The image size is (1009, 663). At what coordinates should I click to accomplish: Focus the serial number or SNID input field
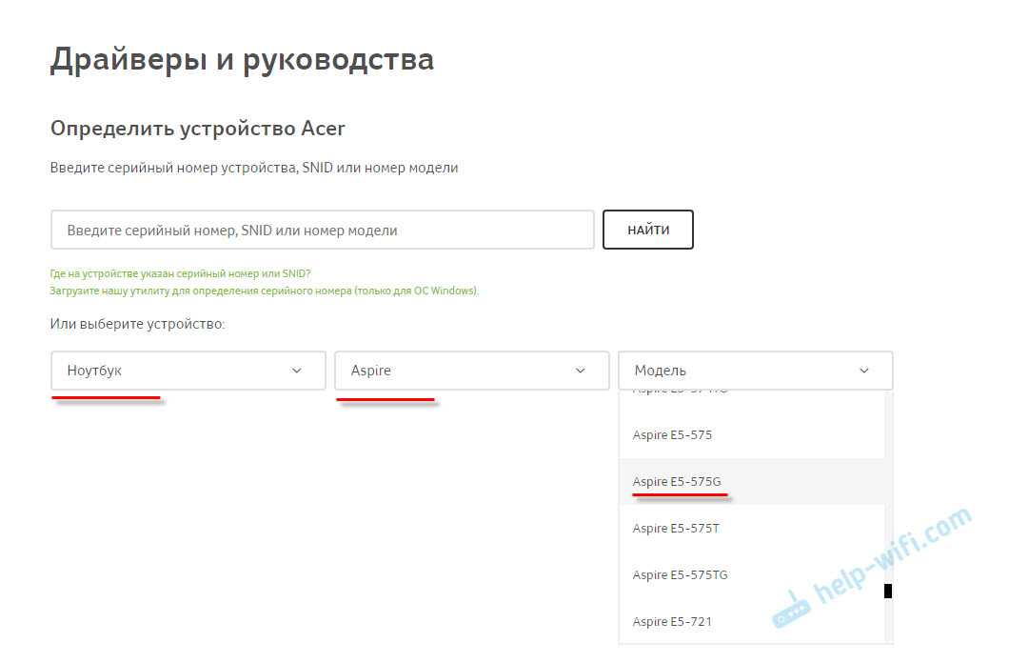[323, 231]
